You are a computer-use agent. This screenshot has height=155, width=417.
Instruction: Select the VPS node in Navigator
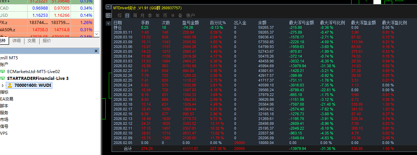4,133
